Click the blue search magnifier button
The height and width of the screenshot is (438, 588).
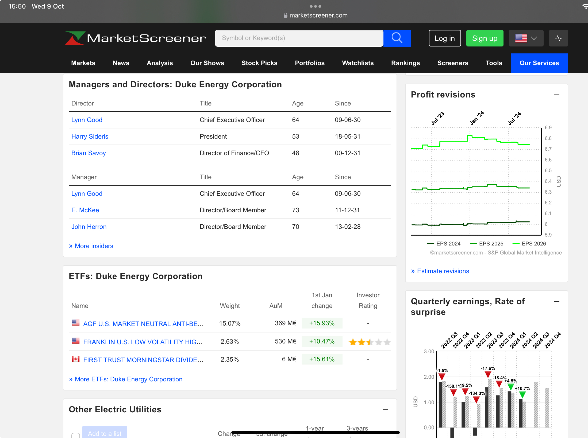tap(397, 38)
